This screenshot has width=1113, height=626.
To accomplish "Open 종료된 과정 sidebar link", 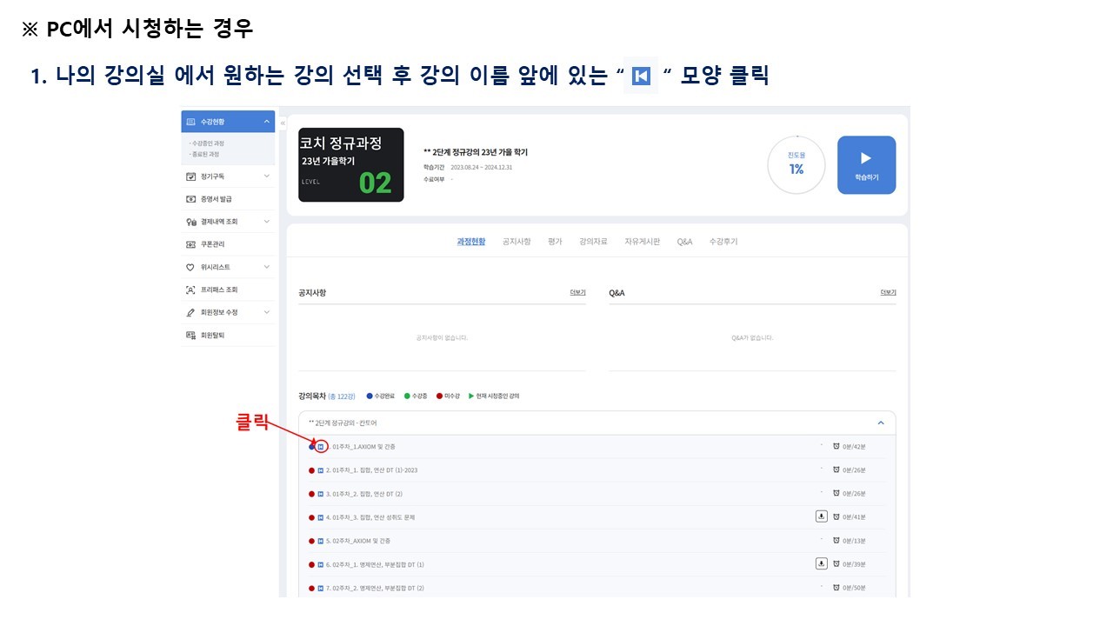I will click(206, 154).
